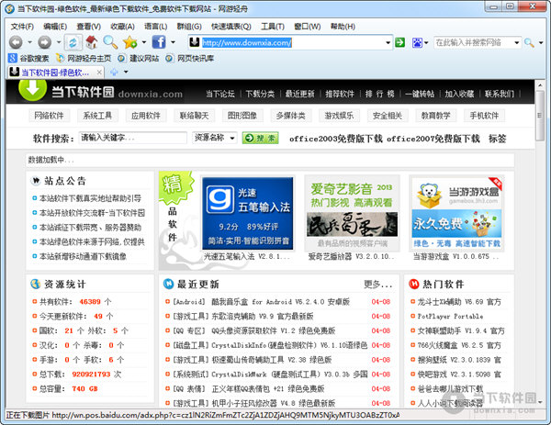The image size is (551, 425).
Task: Open the Forward button history dropdown arrow
Action: point(59,42)
